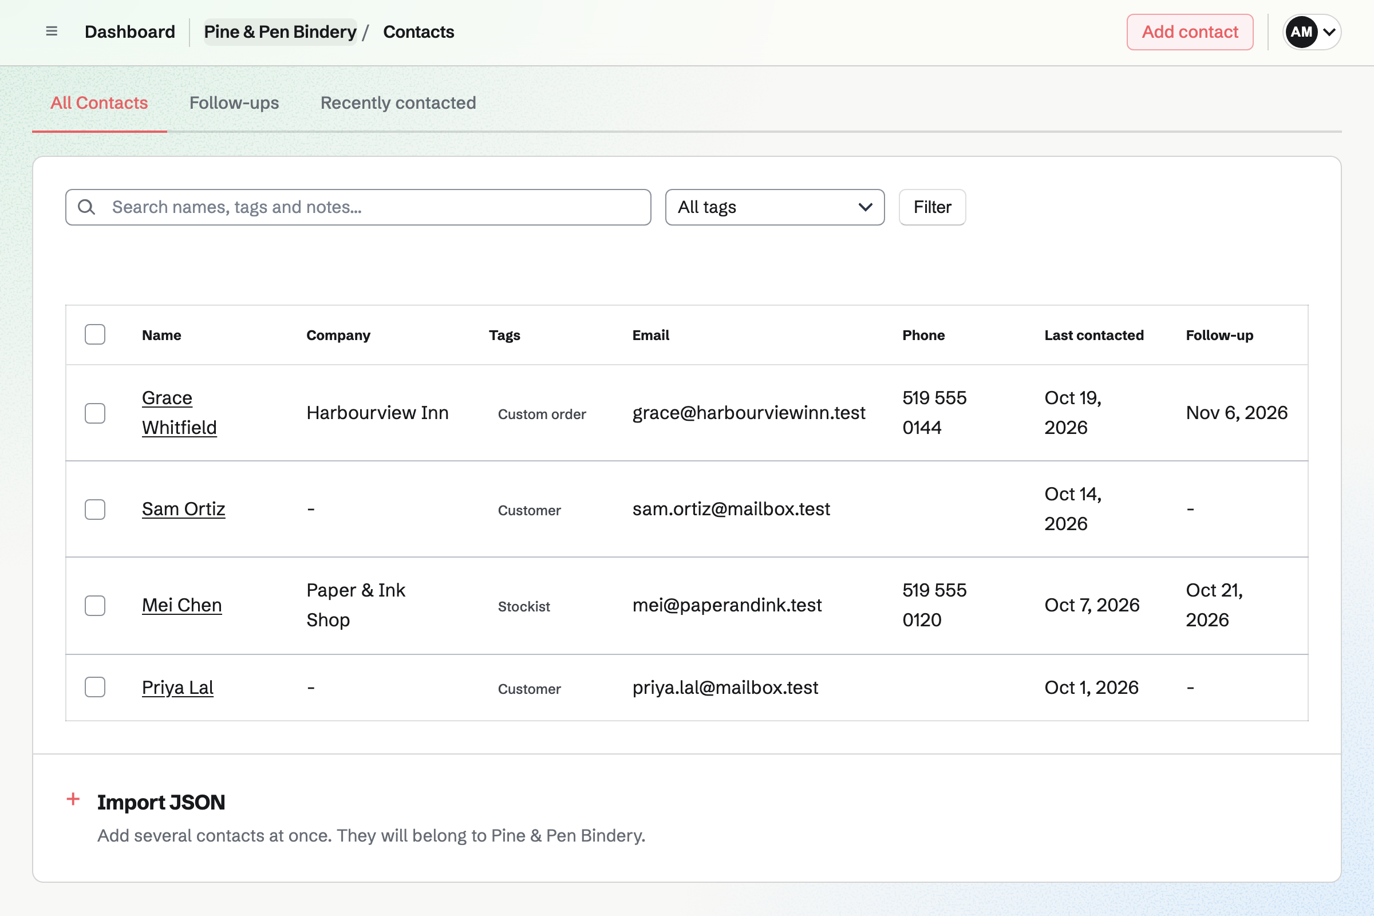The image size is (1374, 916).
Task: Click the Filter button
Action: coord(933,207)
